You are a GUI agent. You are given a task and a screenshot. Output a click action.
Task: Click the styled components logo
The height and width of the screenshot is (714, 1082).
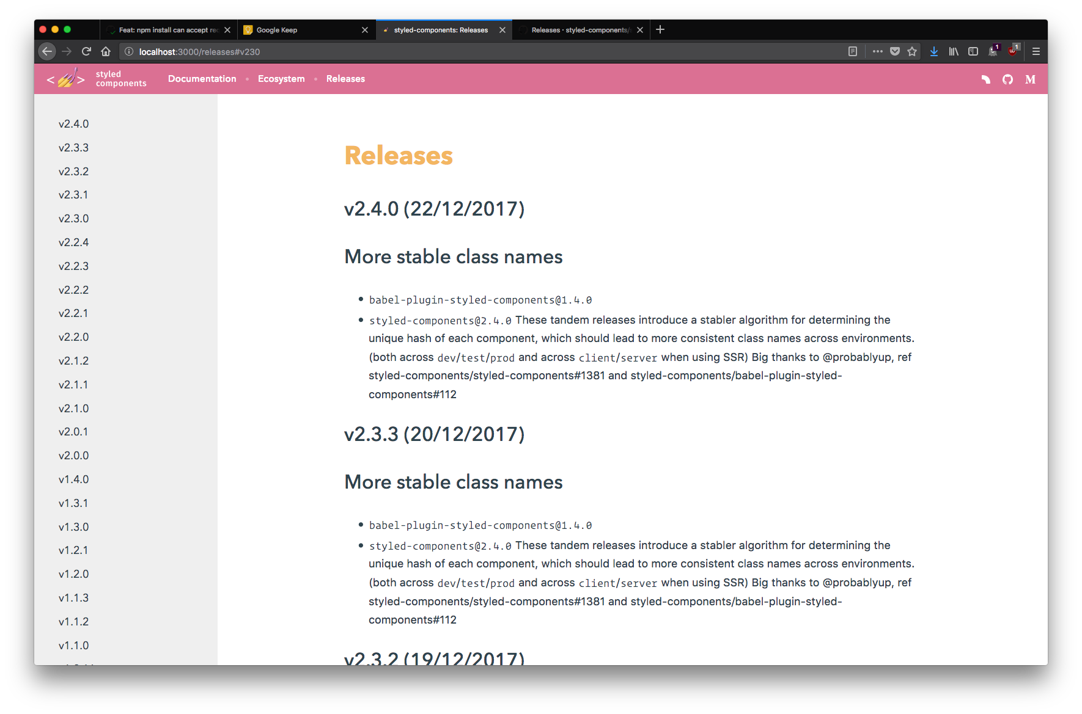[97, 79]
